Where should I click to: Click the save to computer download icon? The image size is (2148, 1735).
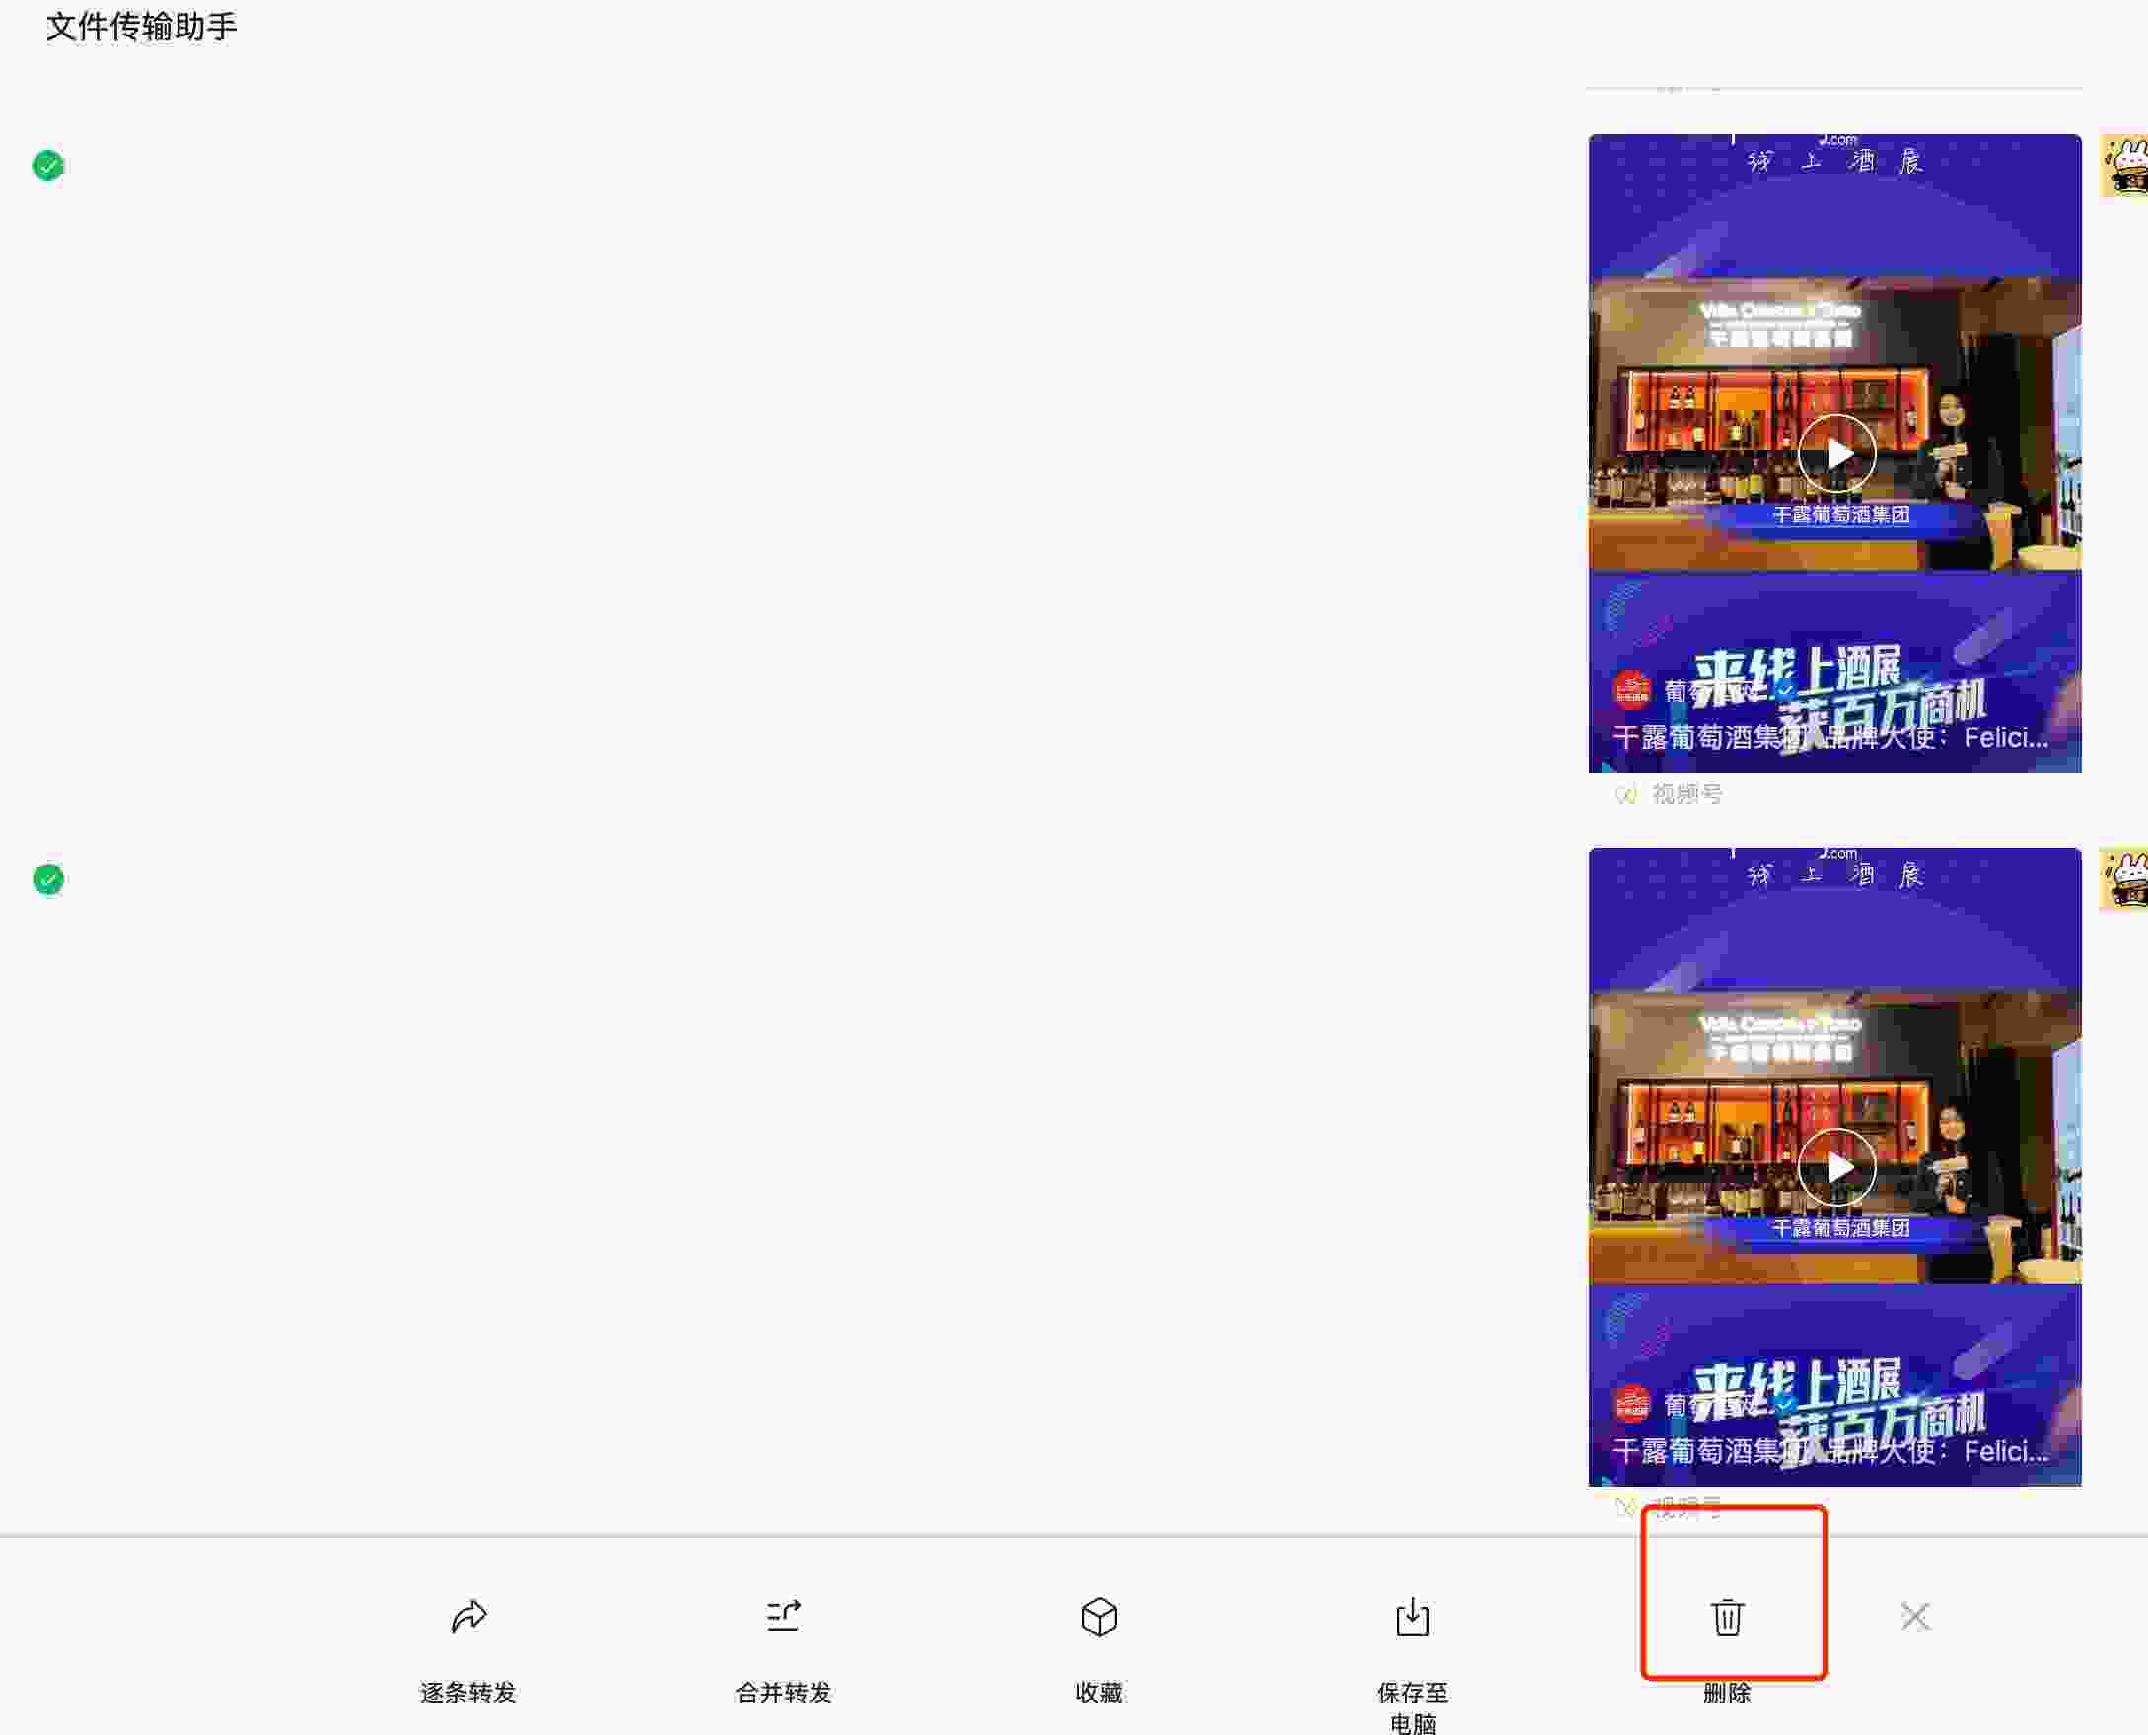(1412, 1616)
